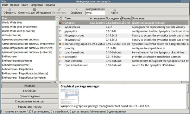The width and height of the screenshot is (190, 114).
Task: Select World Wide Web section
Action: [28, 22]
